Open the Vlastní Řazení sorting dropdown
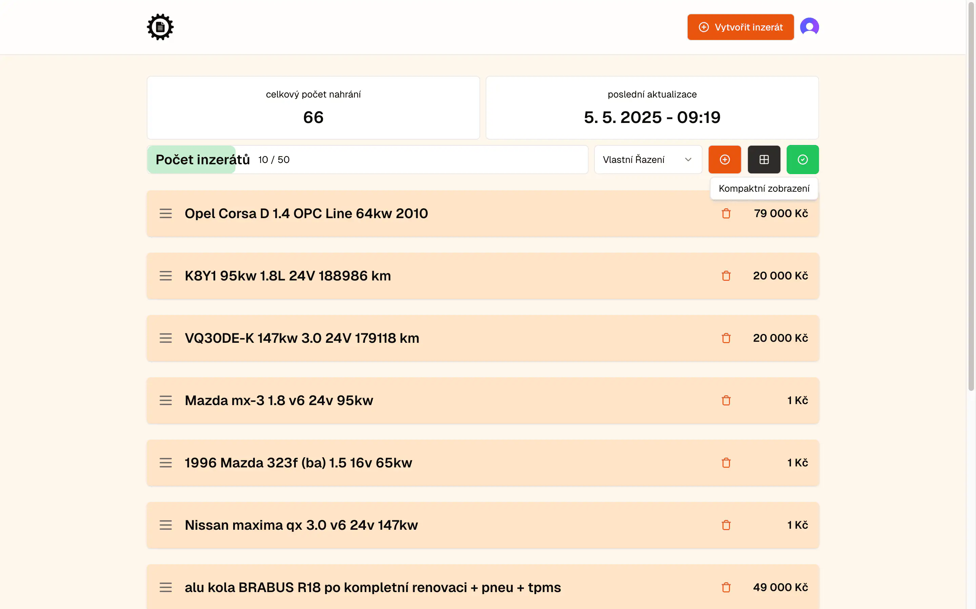976x609 pixels. pos(647,160)
